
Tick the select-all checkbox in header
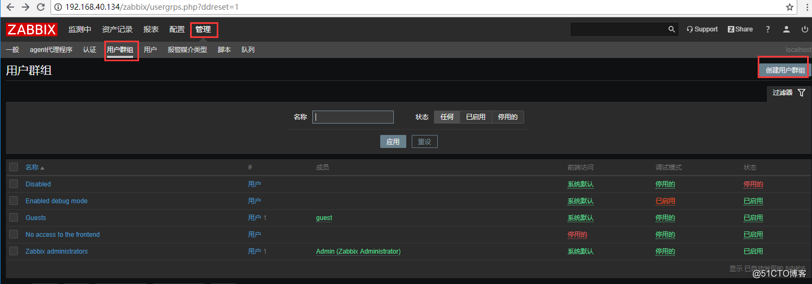[x=14, y=167]
